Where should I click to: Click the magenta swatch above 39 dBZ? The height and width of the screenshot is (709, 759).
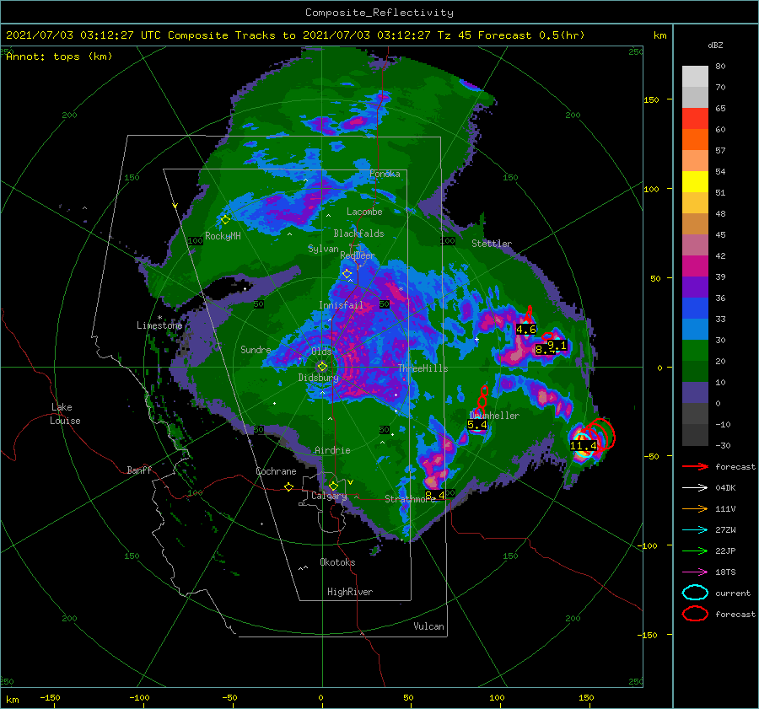tap(695, 266)
